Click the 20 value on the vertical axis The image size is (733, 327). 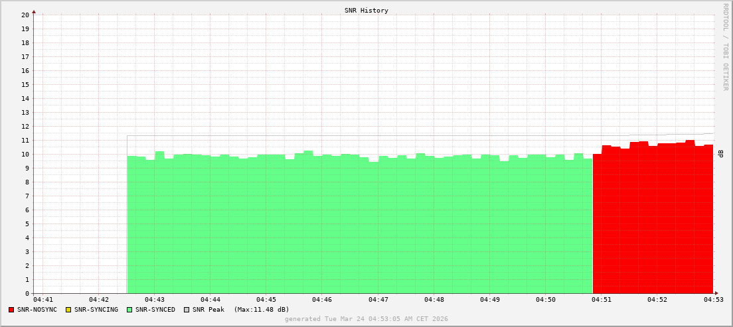point(25,15)
